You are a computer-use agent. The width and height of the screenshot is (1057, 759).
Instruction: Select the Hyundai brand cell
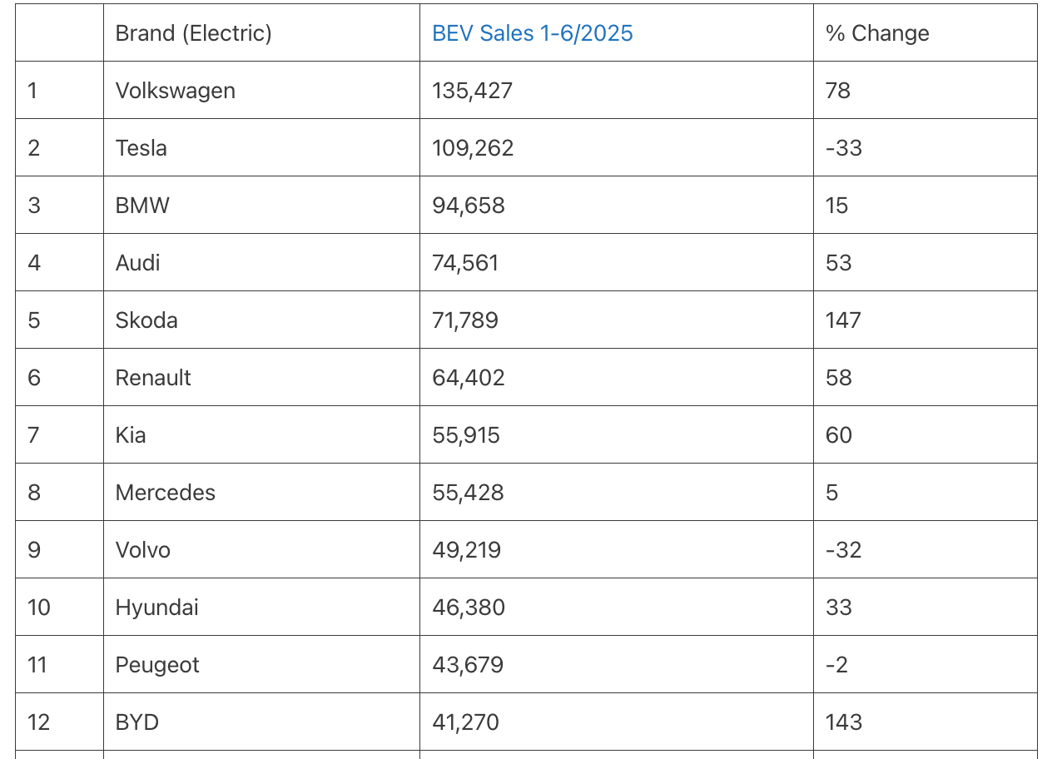click(156, 608)
